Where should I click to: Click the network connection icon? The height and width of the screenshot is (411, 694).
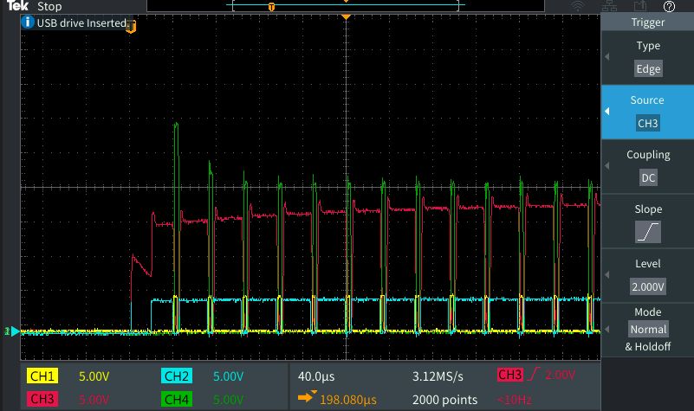click(x=609, y=6)
